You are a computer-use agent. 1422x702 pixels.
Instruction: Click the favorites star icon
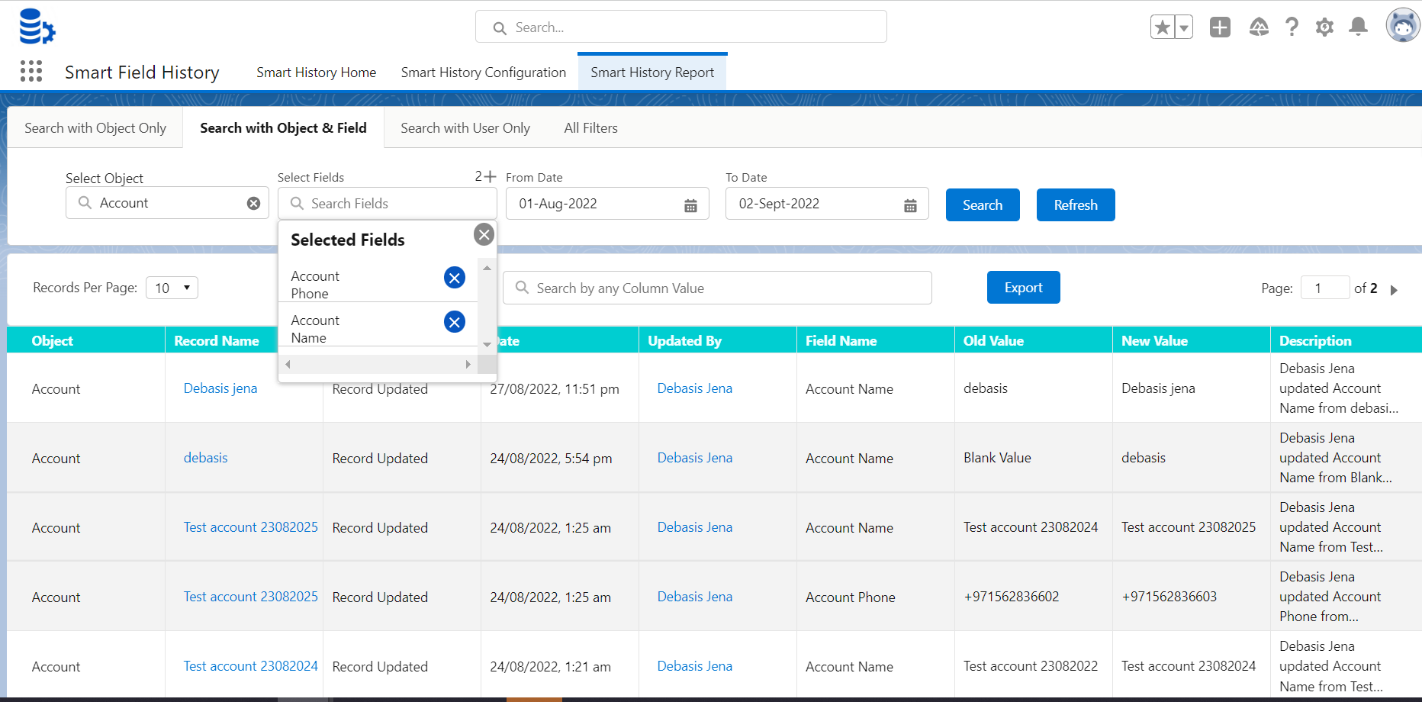pyautogui.click(x=1163, y=27)
